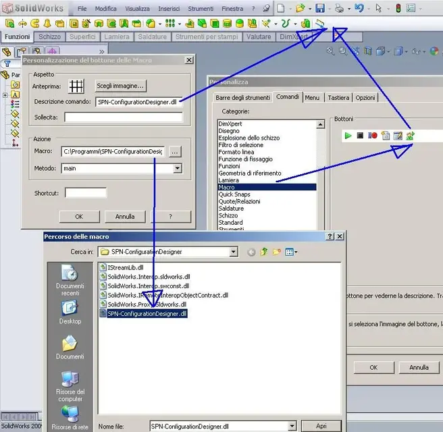Select the Linear Pattern tool

point(170,24)
